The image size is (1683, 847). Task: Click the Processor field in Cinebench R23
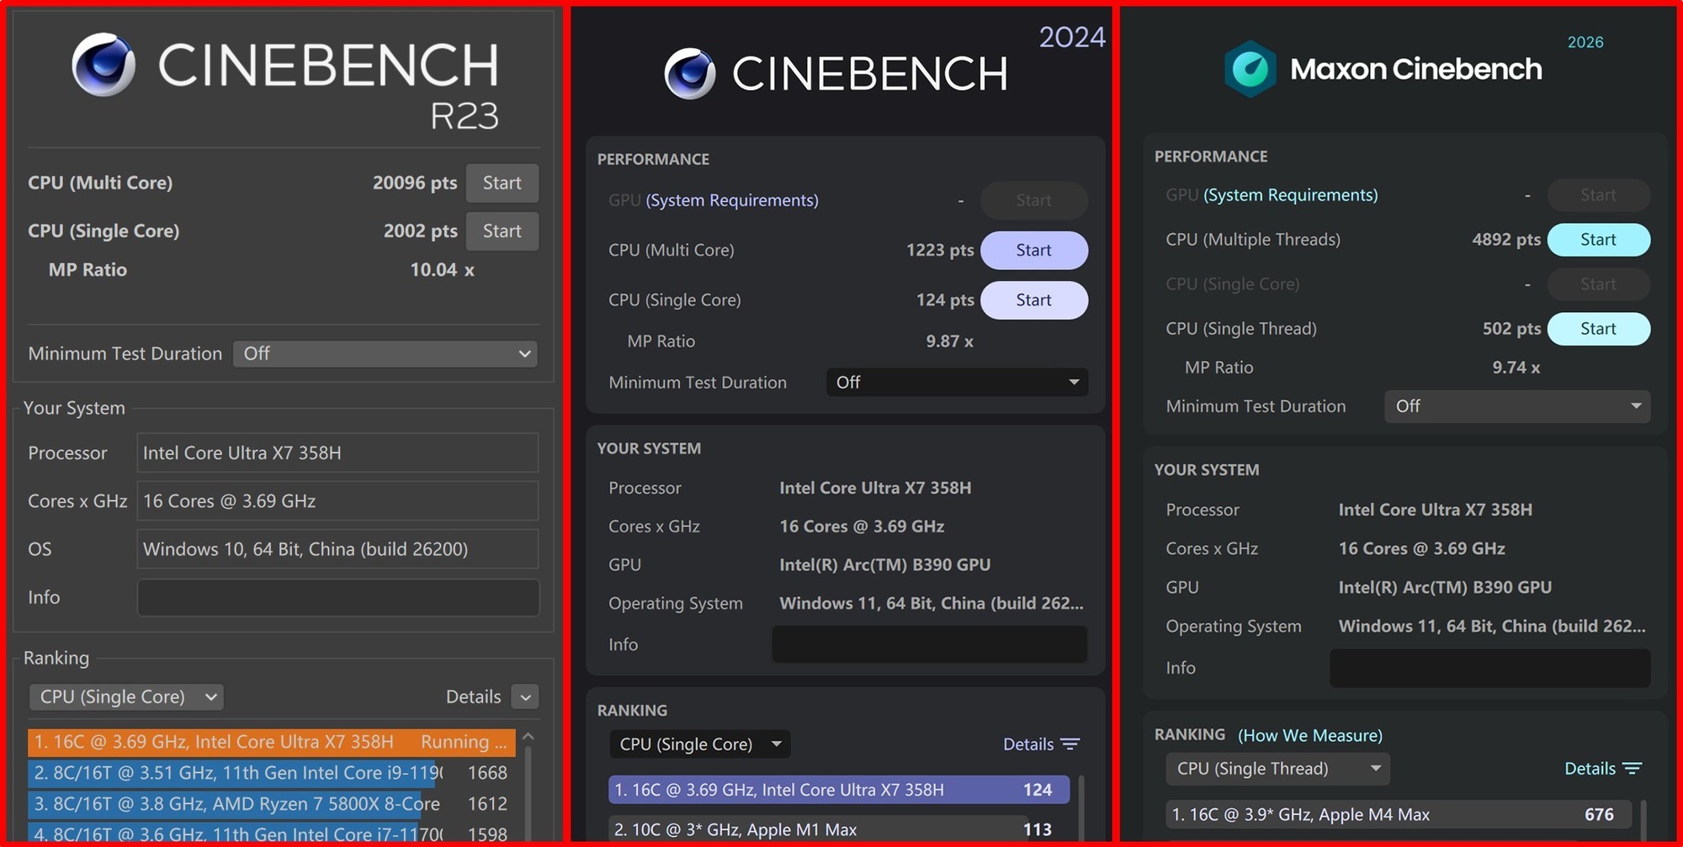337,453
